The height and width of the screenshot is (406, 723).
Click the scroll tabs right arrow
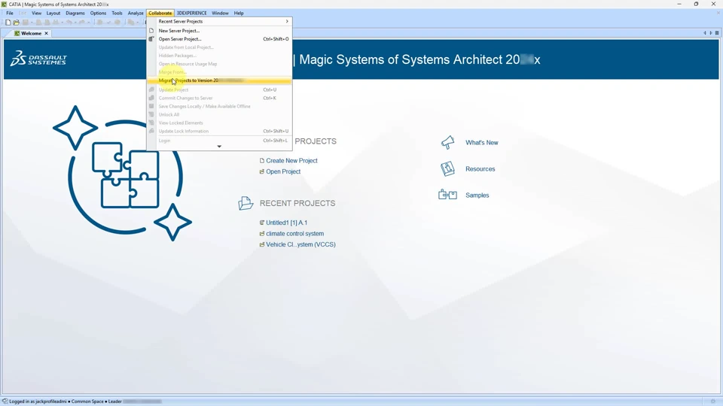(710, 33)
